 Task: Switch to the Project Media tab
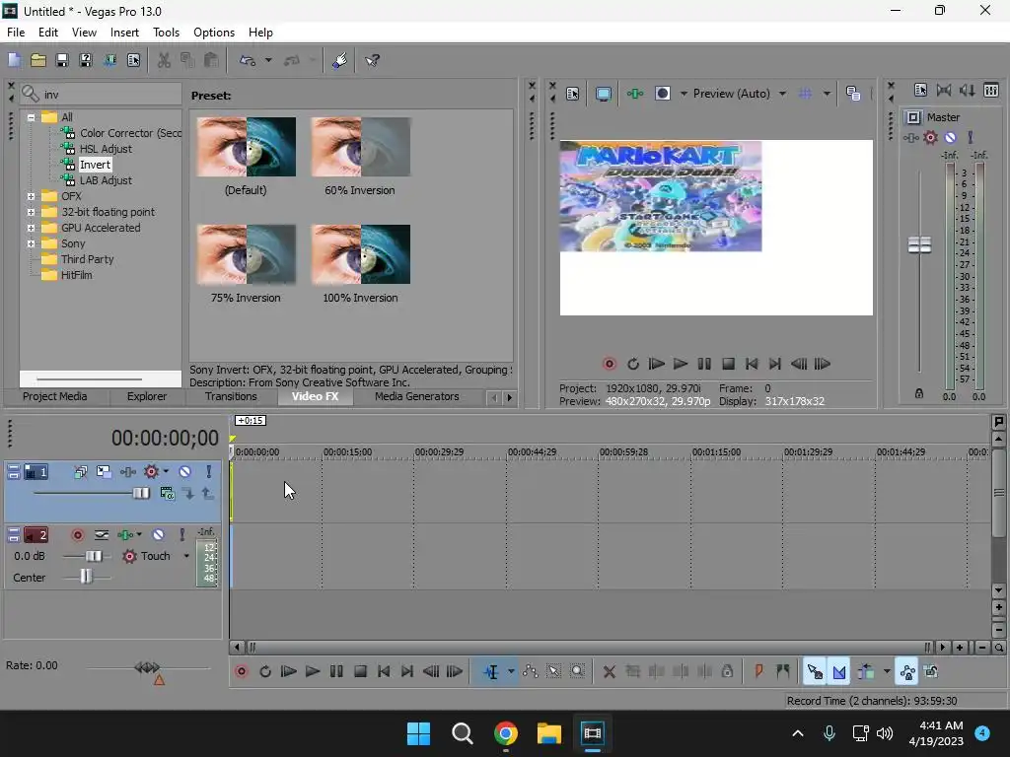(55, 396)
